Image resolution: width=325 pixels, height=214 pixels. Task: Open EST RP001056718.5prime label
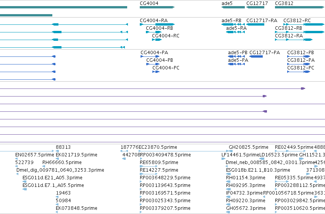coord(288,193)
